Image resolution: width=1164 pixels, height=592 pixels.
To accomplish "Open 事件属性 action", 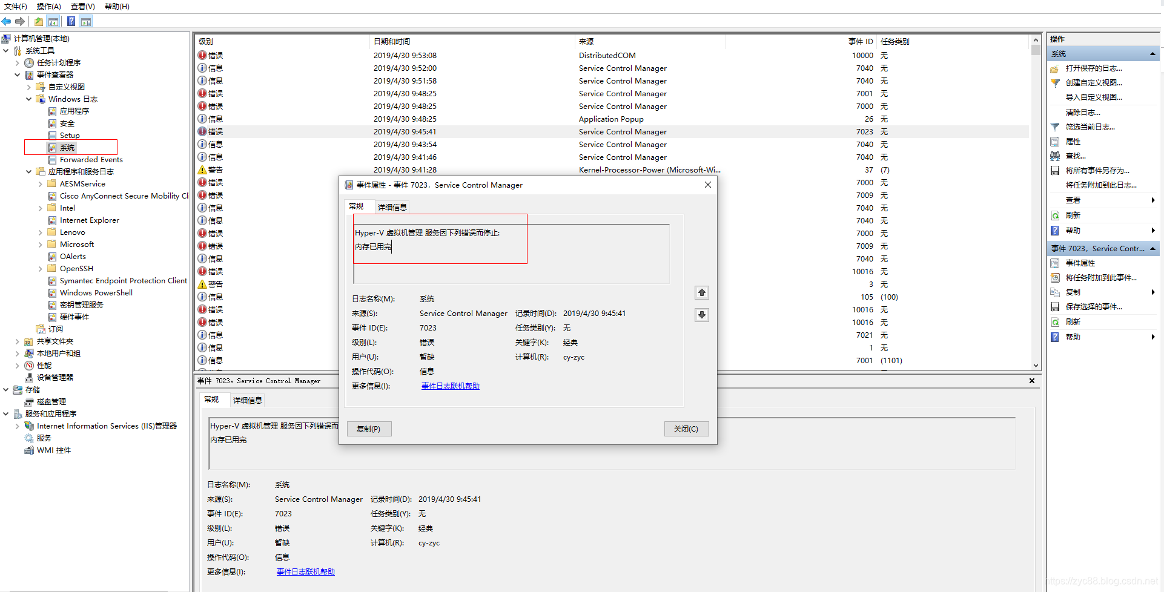I will [x=1080, y=263].
